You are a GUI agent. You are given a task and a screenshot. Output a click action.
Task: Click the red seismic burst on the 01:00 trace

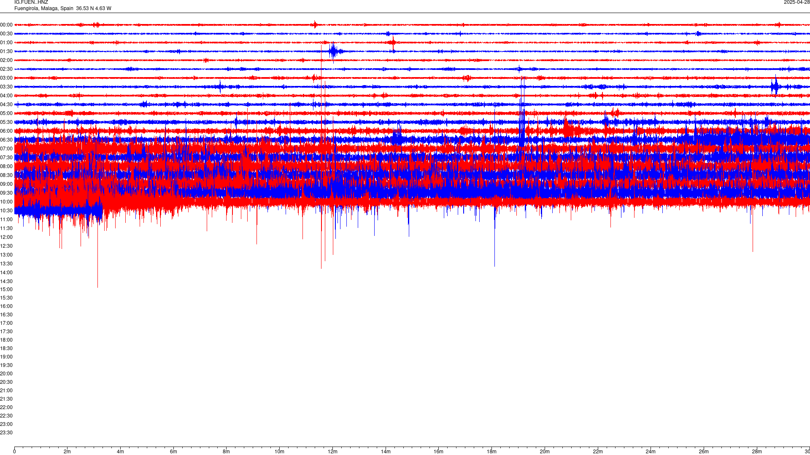click(x=393, y=43)
